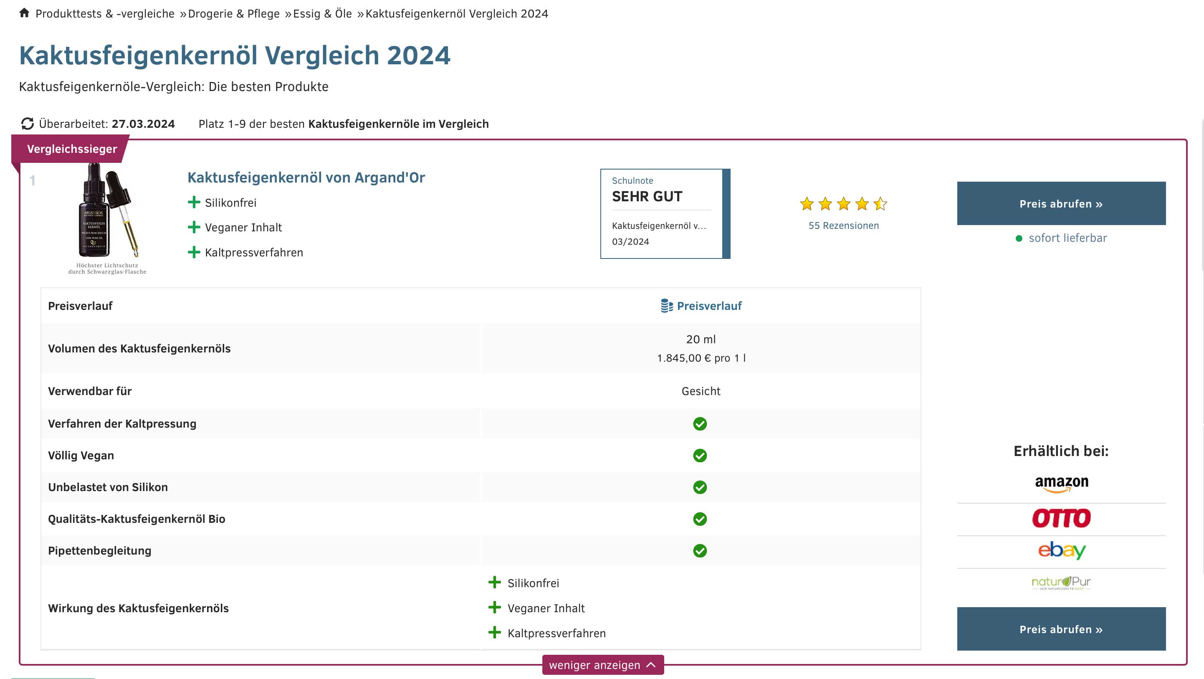
Task: Click checkmark for Pipettenbegleitung
Action: pyautogui.click(x=700, y=551)
